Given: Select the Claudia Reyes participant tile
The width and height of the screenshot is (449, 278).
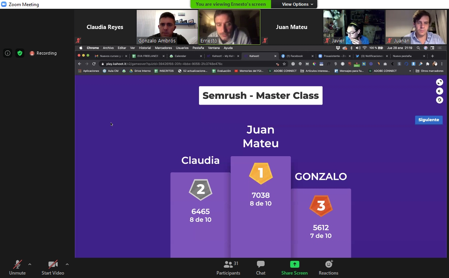Looking at the screenshot, I should 105,27.
